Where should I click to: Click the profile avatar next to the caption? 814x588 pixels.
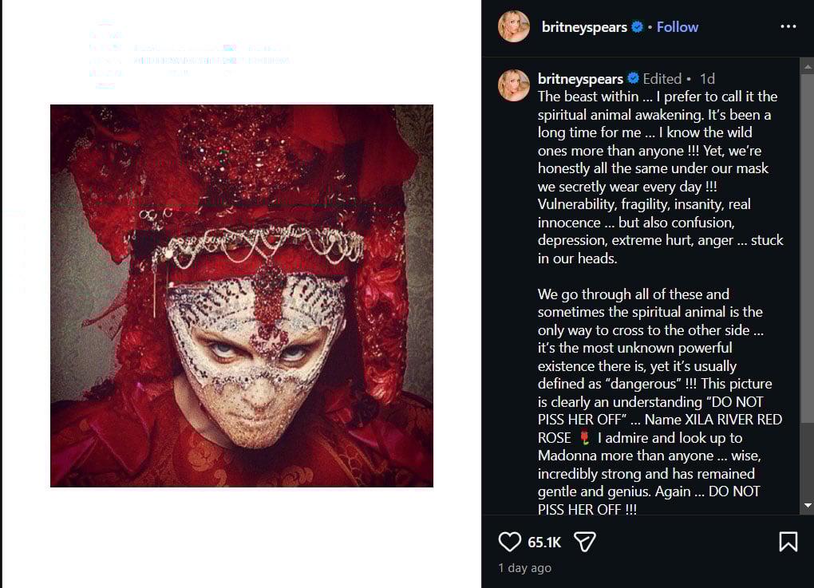(514, 84)
